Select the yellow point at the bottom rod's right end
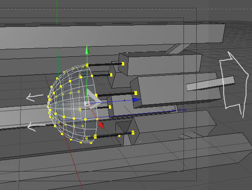Image resolution: width=252 pixels, height=190 pixels. (x=133, y=133)
